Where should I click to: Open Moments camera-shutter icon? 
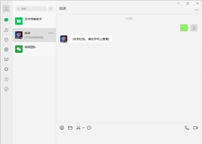tap(6, 49)
